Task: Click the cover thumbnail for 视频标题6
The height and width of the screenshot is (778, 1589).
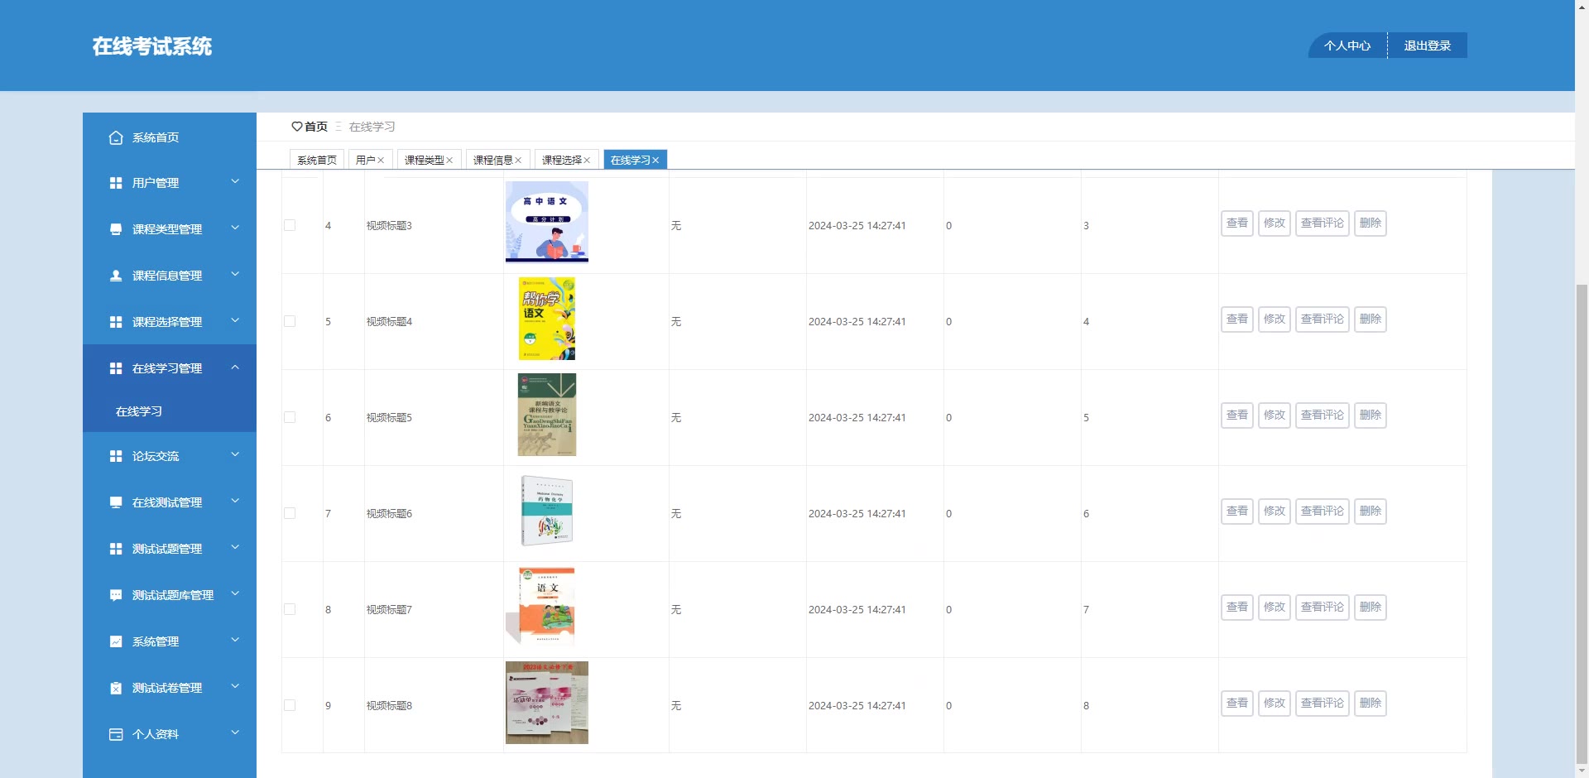Action: click(x=547, y=511)
